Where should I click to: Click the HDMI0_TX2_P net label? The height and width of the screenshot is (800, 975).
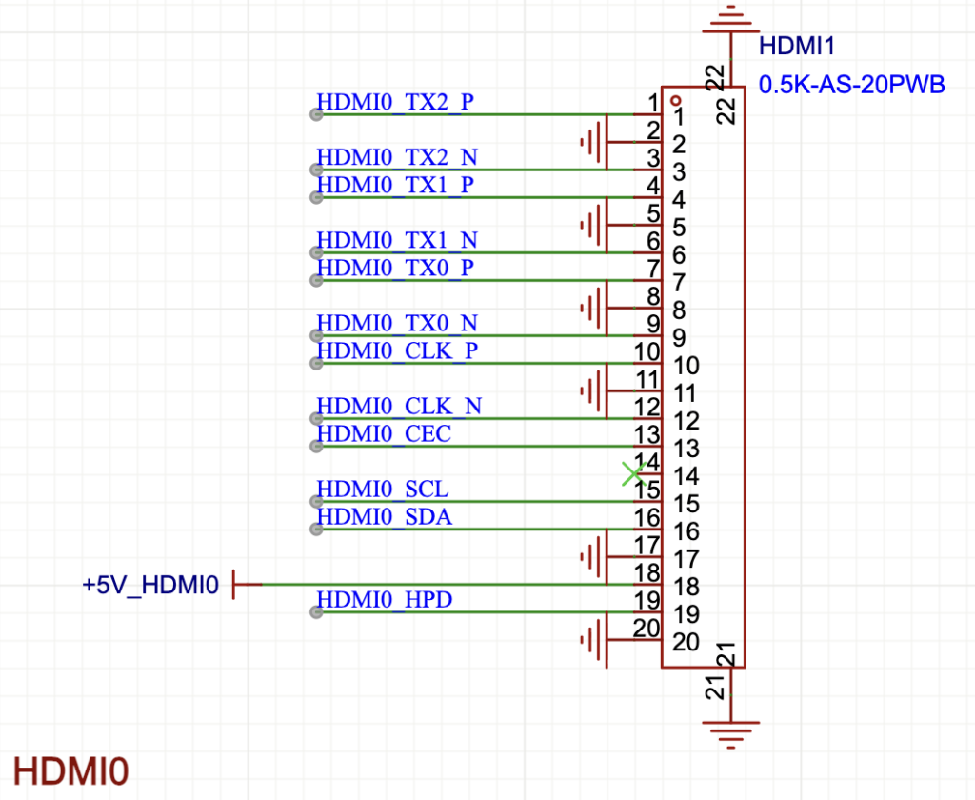394,102
